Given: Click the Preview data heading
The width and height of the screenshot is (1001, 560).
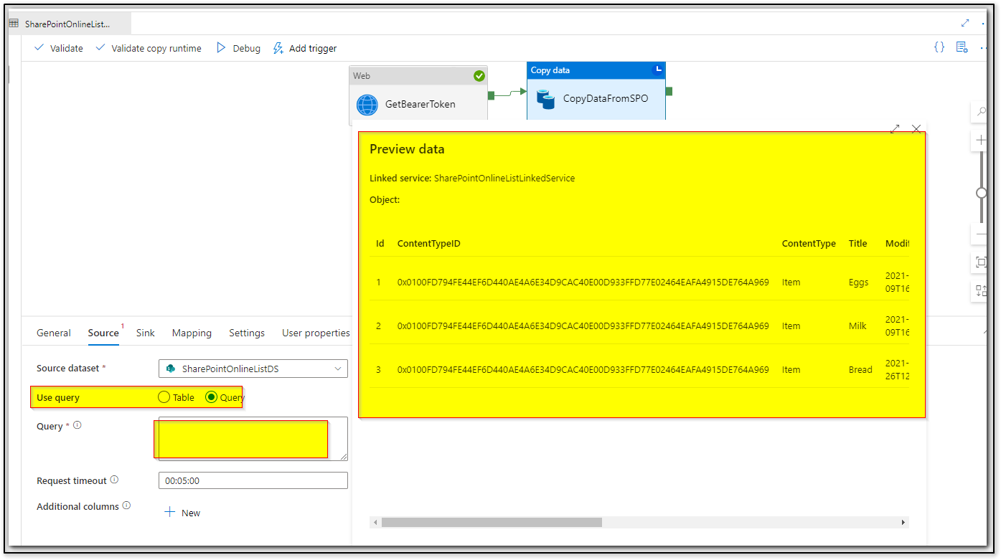Looking at the screenshot, I should [407, 149].
